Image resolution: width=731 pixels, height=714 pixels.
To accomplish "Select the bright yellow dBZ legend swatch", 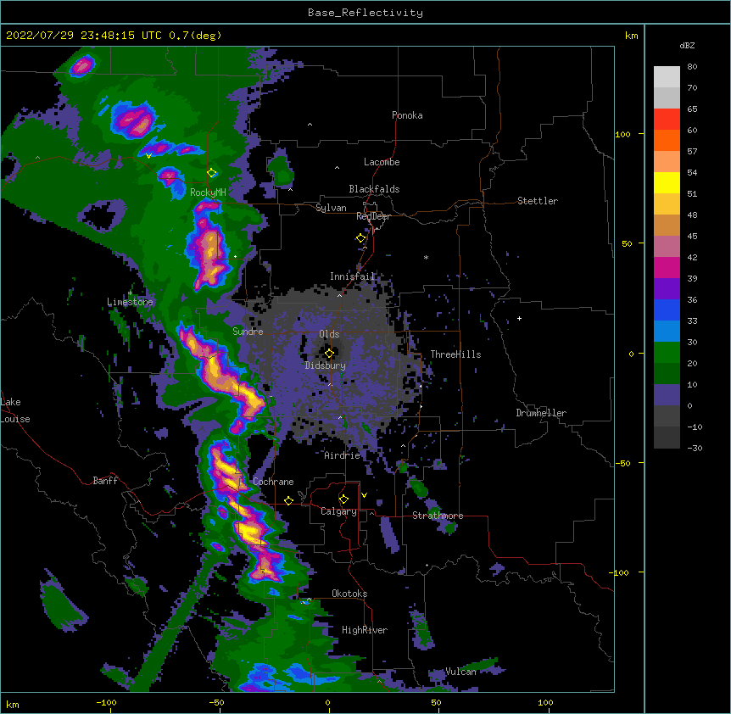I will (667, 182).
